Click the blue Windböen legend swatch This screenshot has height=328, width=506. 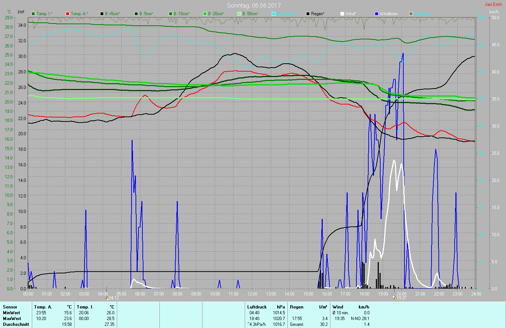[x=377, y=14]
